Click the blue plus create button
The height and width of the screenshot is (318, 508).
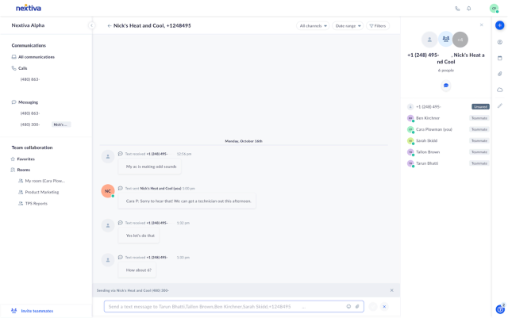point(499,25)
